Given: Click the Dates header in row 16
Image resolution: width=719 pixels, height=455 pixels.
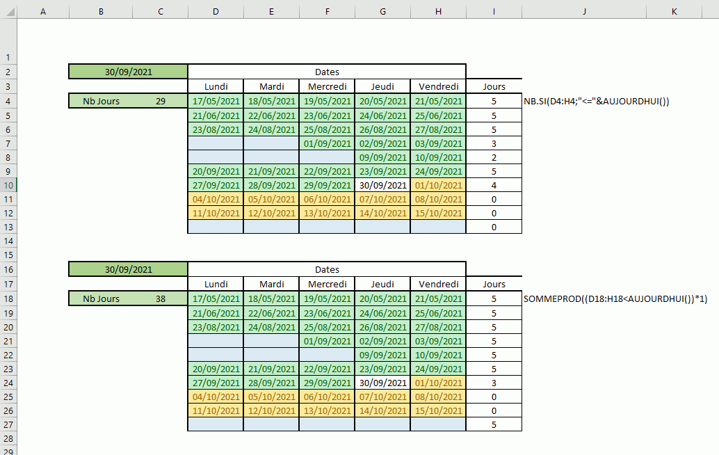Looking at the screenshot, I should tap(327, 269).
